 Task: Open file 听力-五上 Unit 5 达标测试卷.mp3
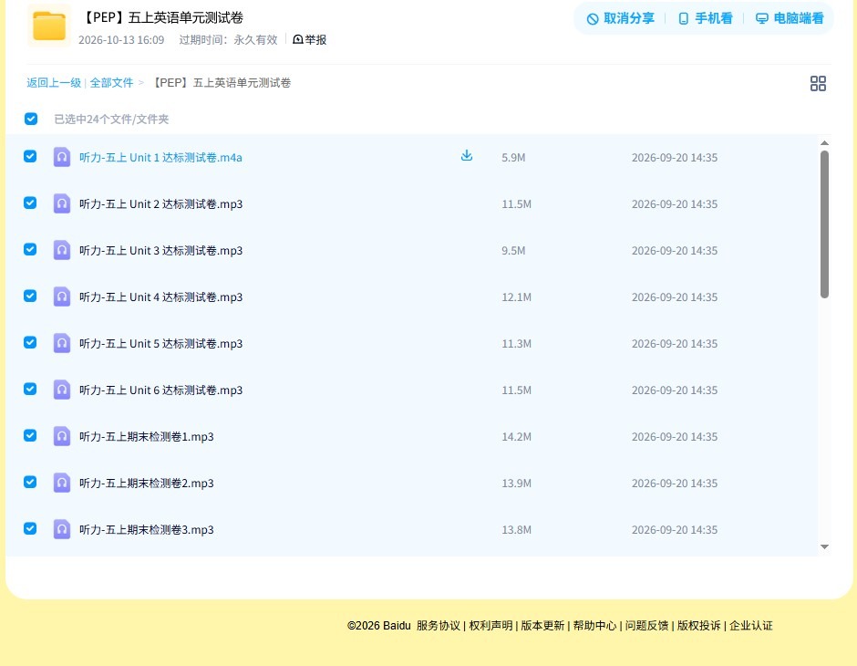tap(160, 343)
